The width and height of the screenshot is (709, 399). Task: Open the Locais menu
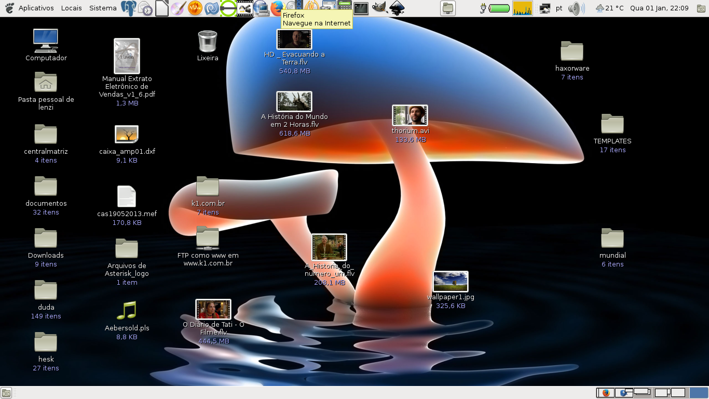point(71,8)
